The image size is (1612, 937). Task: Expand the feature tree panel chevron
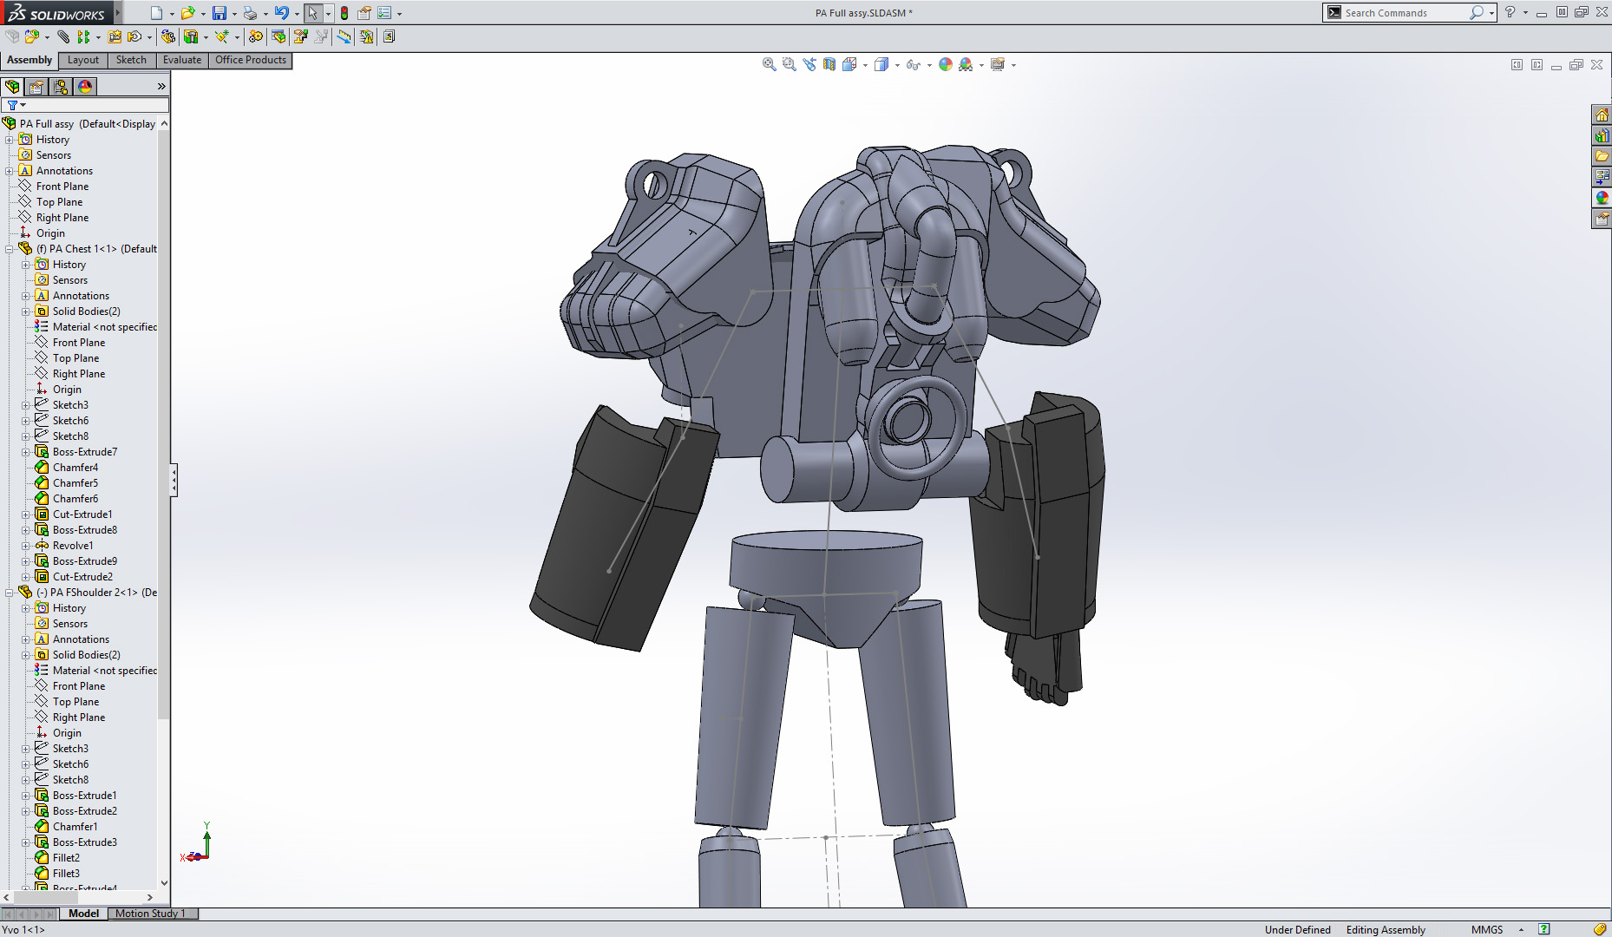161,87
